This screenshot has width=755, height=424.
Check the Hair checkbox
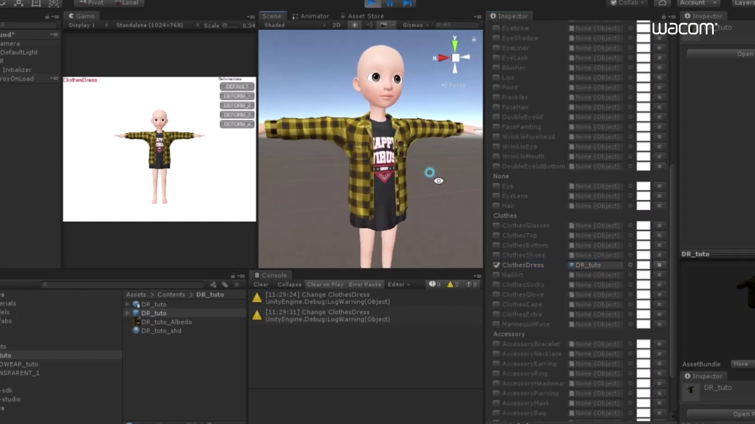click(x=497, y=206)
